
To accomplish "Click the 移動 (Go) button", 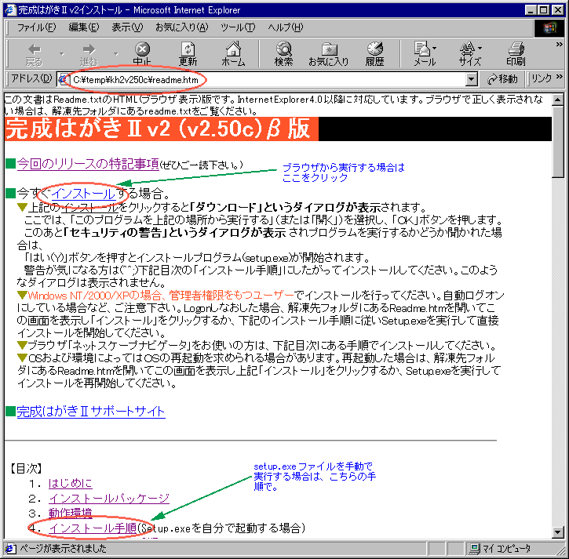I will tap(503, 79).
